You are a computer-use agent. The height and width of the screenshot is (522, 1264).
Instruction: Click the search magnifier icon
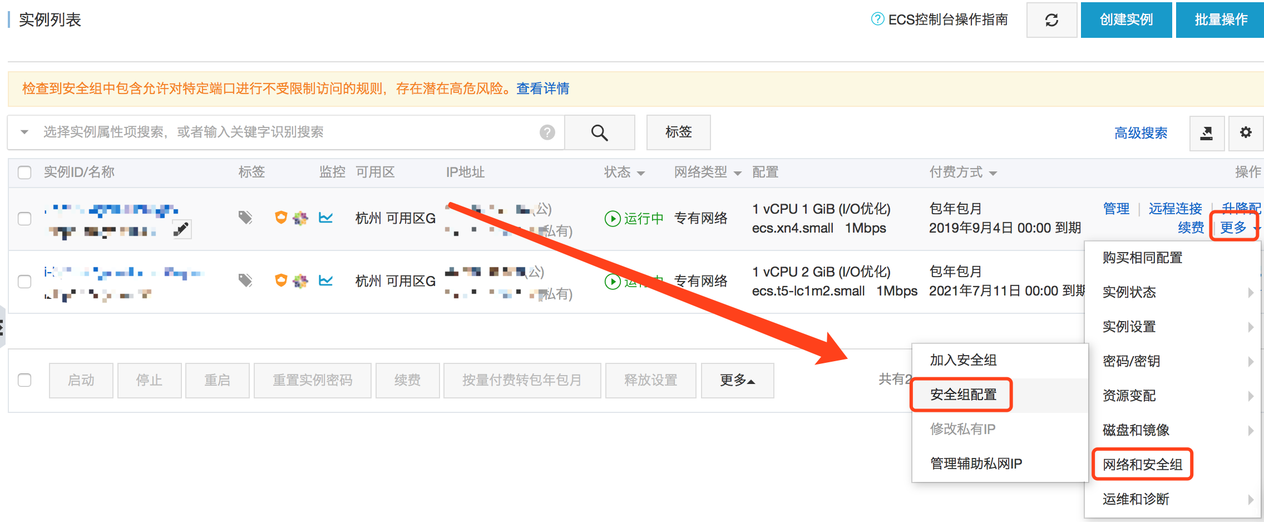click(x=599, y=132)
